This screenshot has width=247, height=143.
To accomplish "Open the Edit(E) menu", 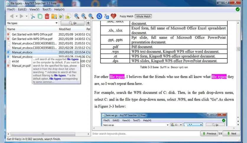I will tap(22, 9).
